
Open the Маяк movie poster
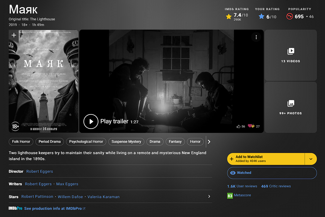pos(44,81)
